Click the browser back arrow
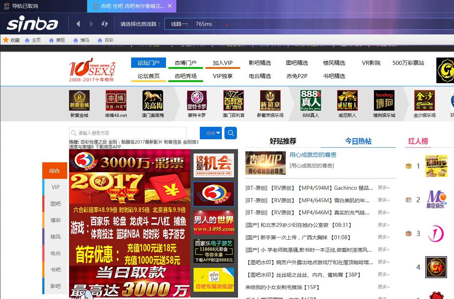This screenshot has height=299, width=454. [x=78, y=24]
